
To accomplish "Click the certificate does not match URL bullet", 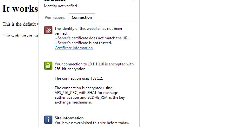I will pyautogui.click(x=93, y=38).
